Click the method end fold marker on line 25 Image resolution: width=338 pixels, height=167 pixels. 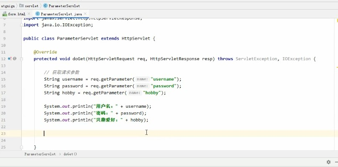click(x=21, y=147)
